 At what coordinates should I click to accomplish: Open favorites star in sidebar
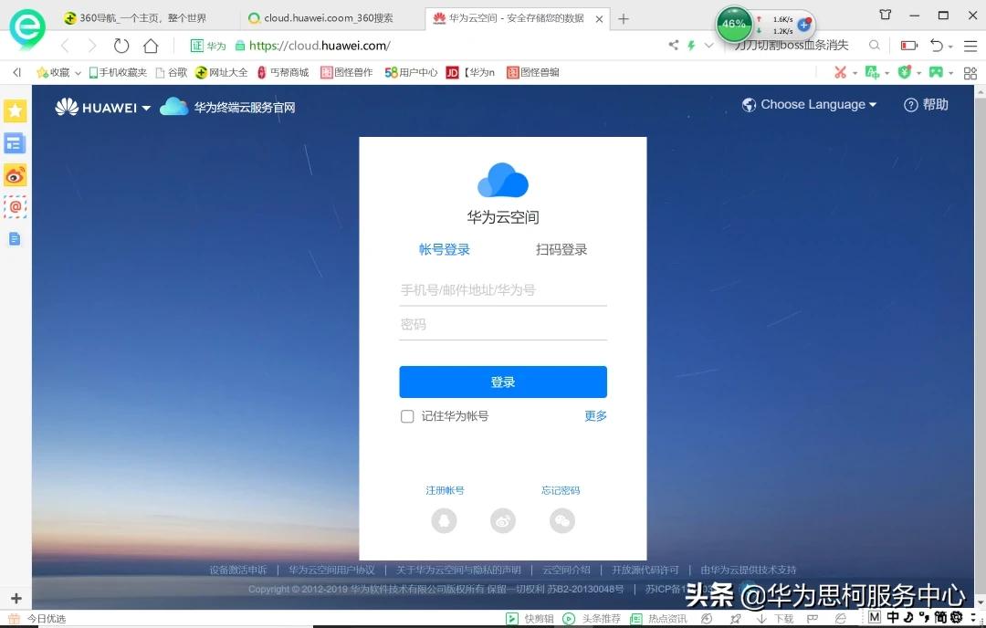[16, 111]
